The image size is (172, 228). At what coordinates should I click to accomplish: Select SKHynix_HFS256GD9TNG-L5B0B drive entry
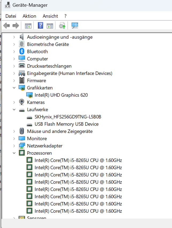(x=68, y=117)
